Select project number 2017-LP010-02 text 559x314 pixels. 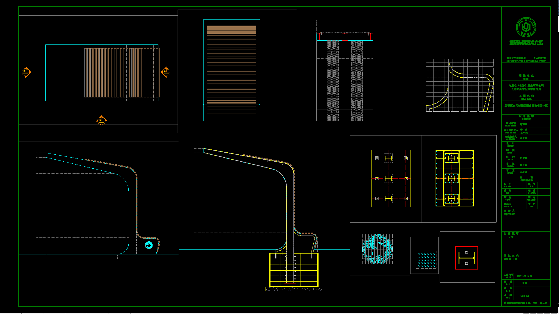pyautogui.click(x=524, y=276)
